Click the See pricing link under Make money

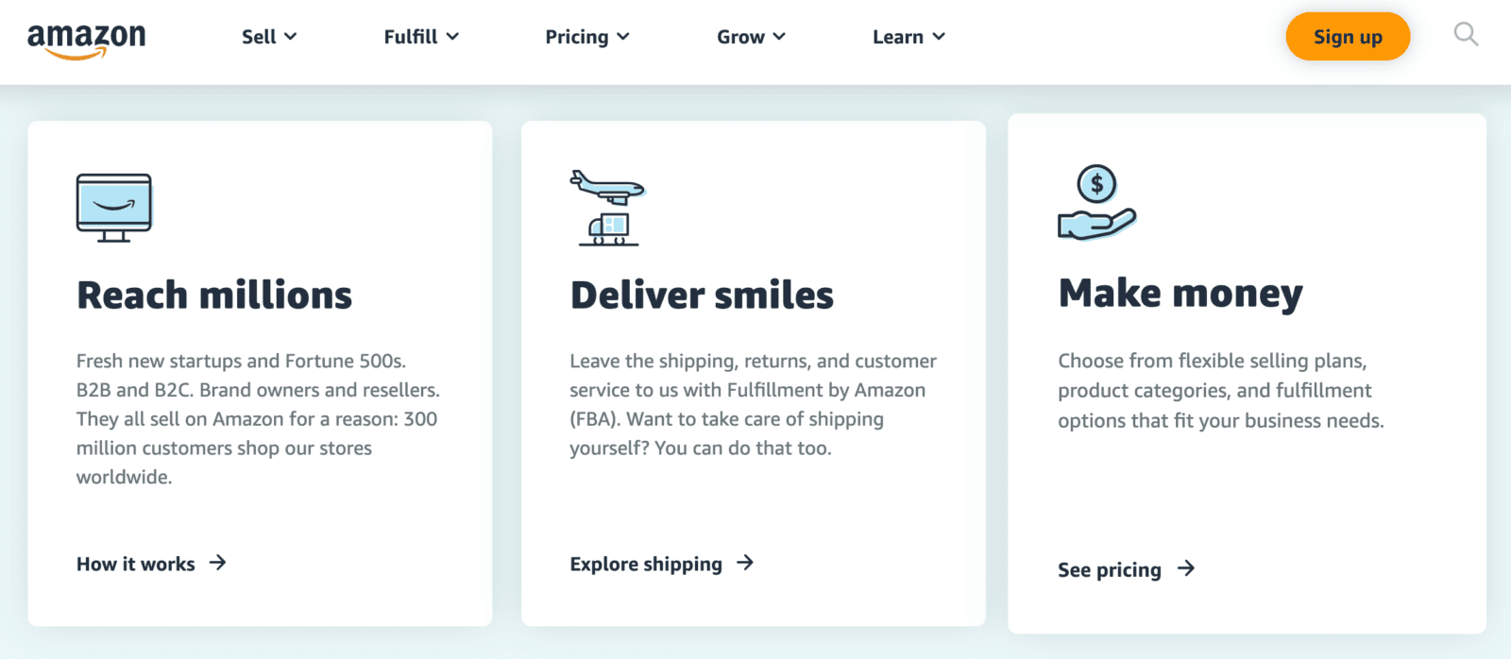[1110, 569]
